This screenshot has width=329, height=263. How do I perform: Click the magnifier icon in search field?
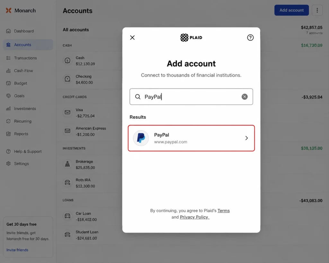pyautogui.click(x=138, y=97)
